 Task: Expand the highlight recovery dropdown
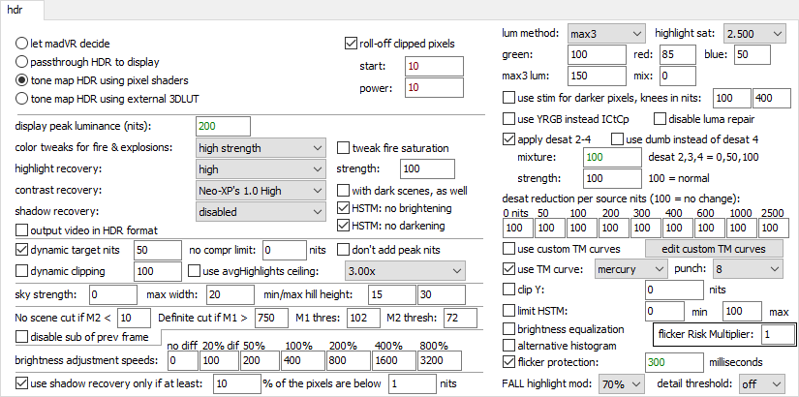point(260,168)
